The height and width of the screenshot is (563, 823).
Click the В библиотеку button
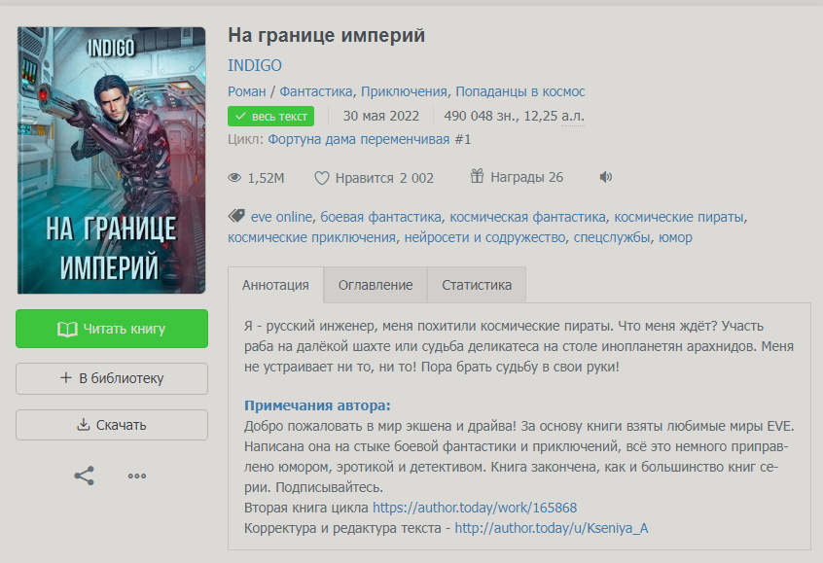pos(112,378)
